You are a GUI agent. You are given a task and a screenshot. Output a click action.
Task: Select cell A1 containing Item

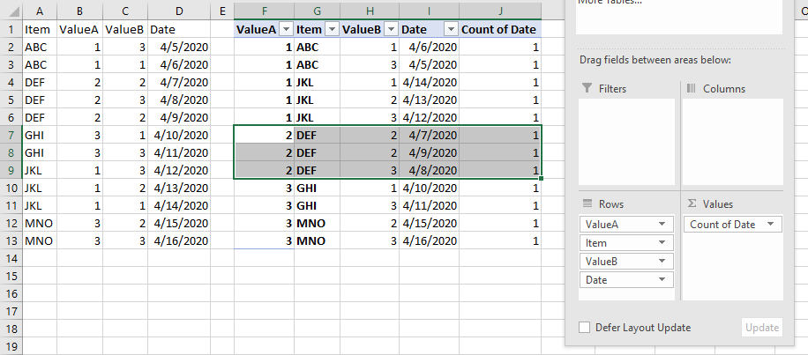point(40,30)
